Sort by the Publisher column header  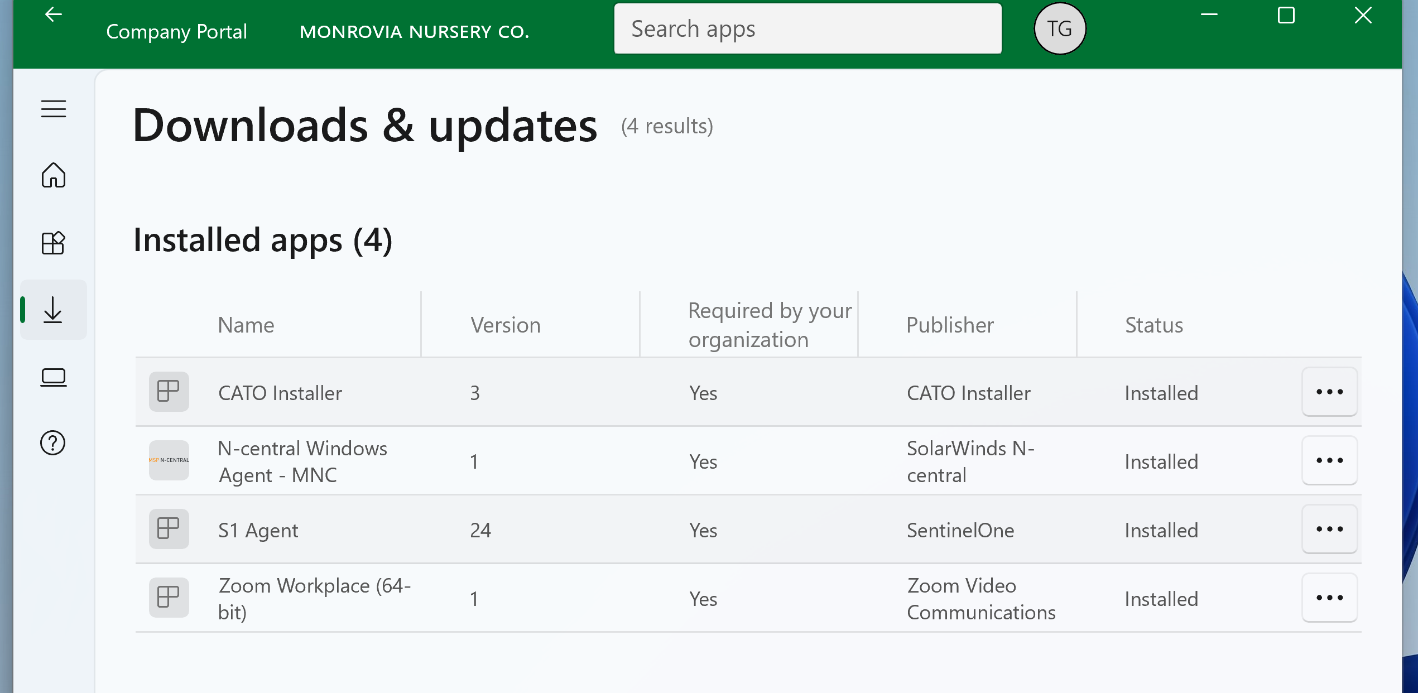tap(950, 325)
